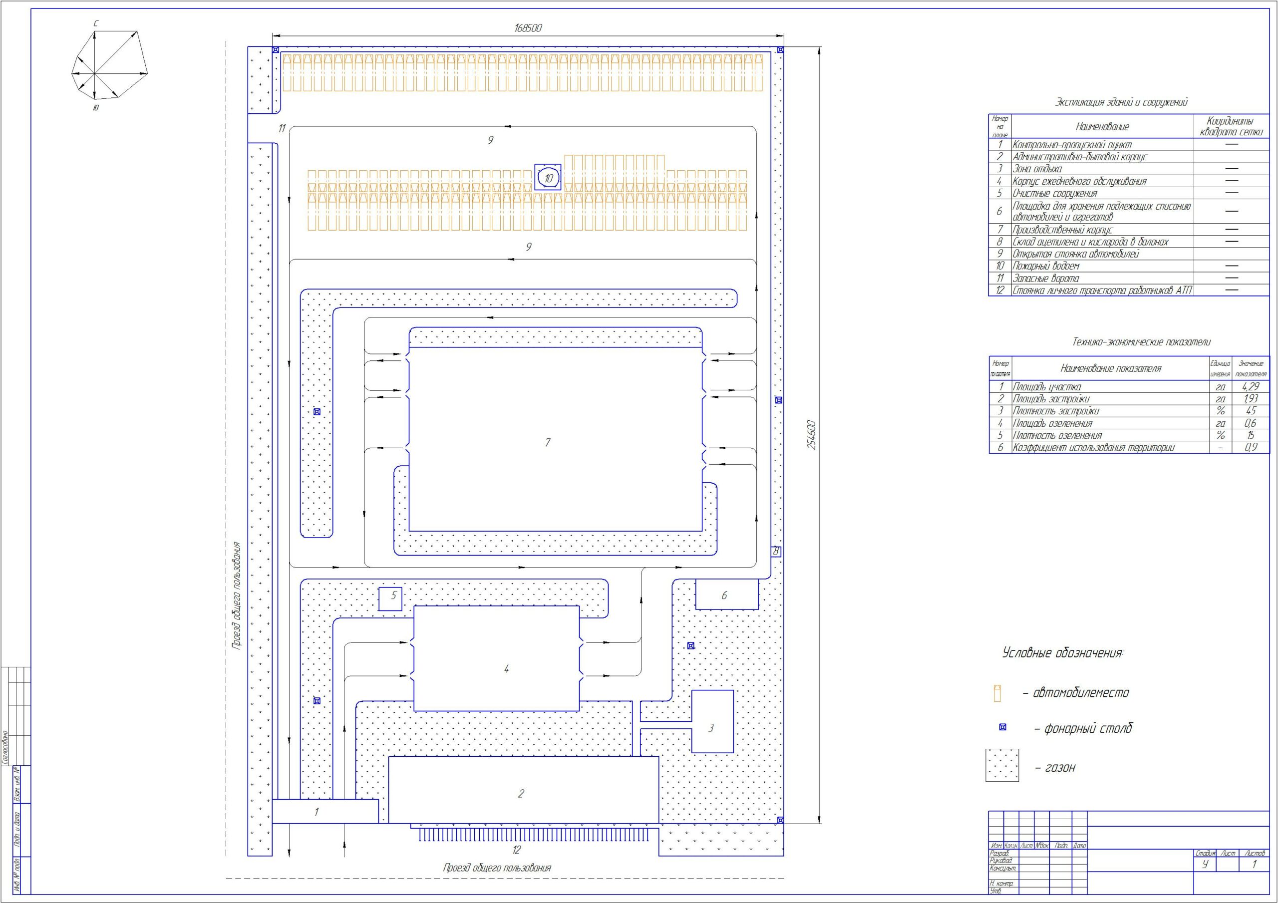
Task: Click treatment facility square 5 on plan
Action: pyautogui.click(x=390, y=599)
